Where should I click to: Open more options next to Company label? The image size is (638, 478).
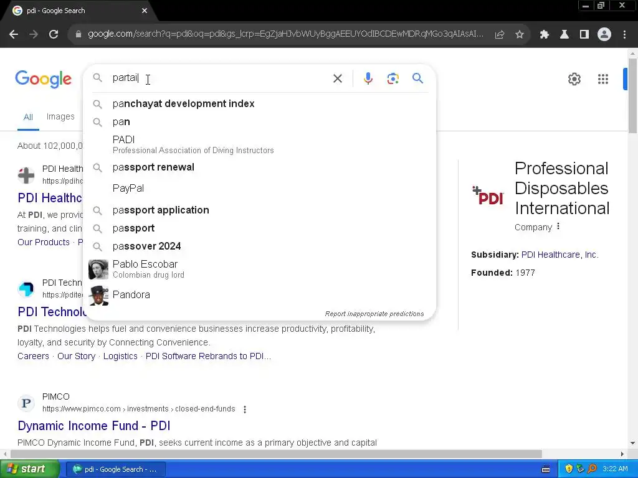point(558,227)
